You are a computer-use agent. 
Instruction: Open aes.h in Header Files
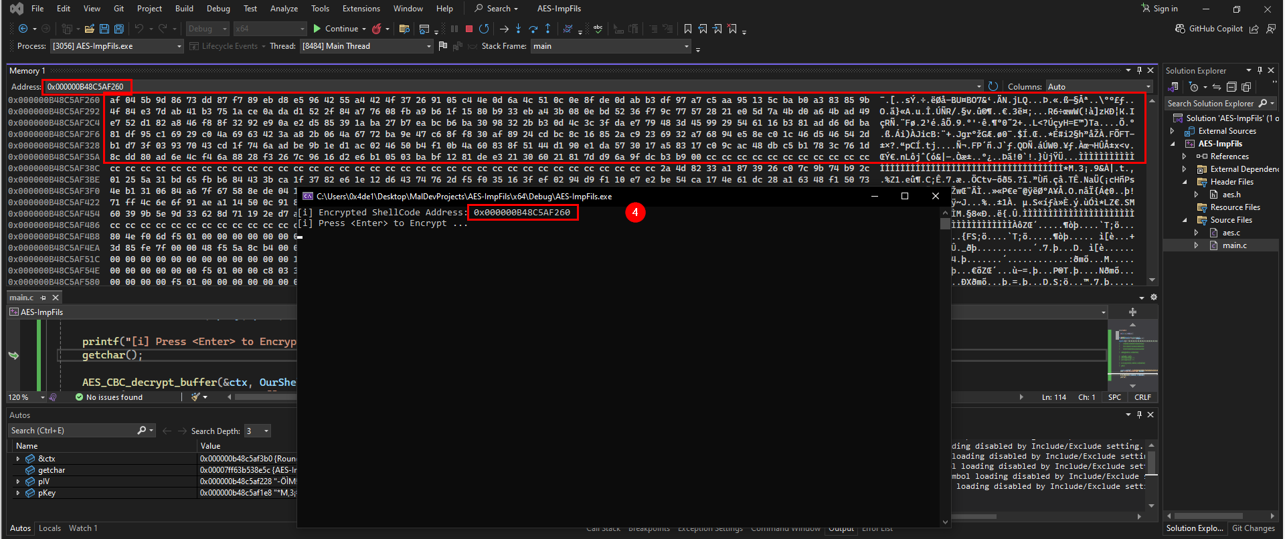click(1231, 195)
